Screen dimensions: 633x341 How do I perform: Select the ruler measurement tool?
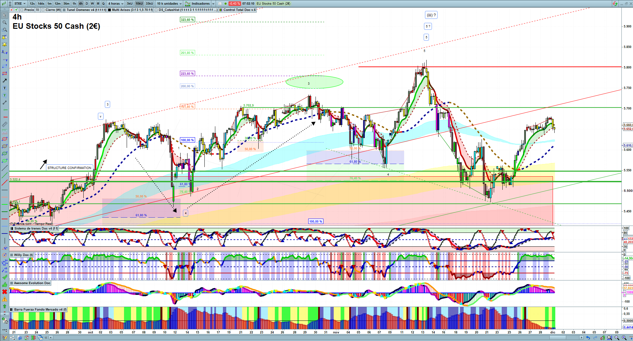pyautogui.click(x=5, y=124)
